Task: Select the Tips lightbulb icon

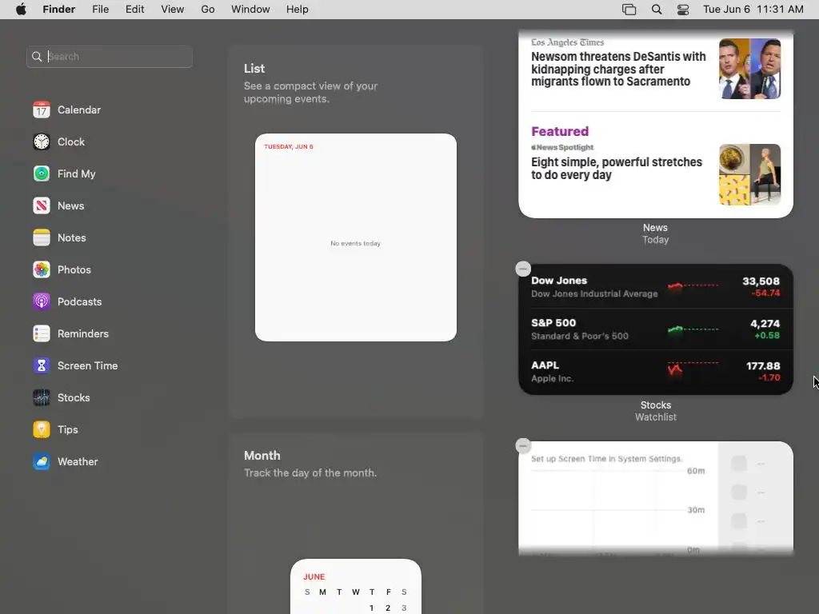Action: click(x=42, y=429)
